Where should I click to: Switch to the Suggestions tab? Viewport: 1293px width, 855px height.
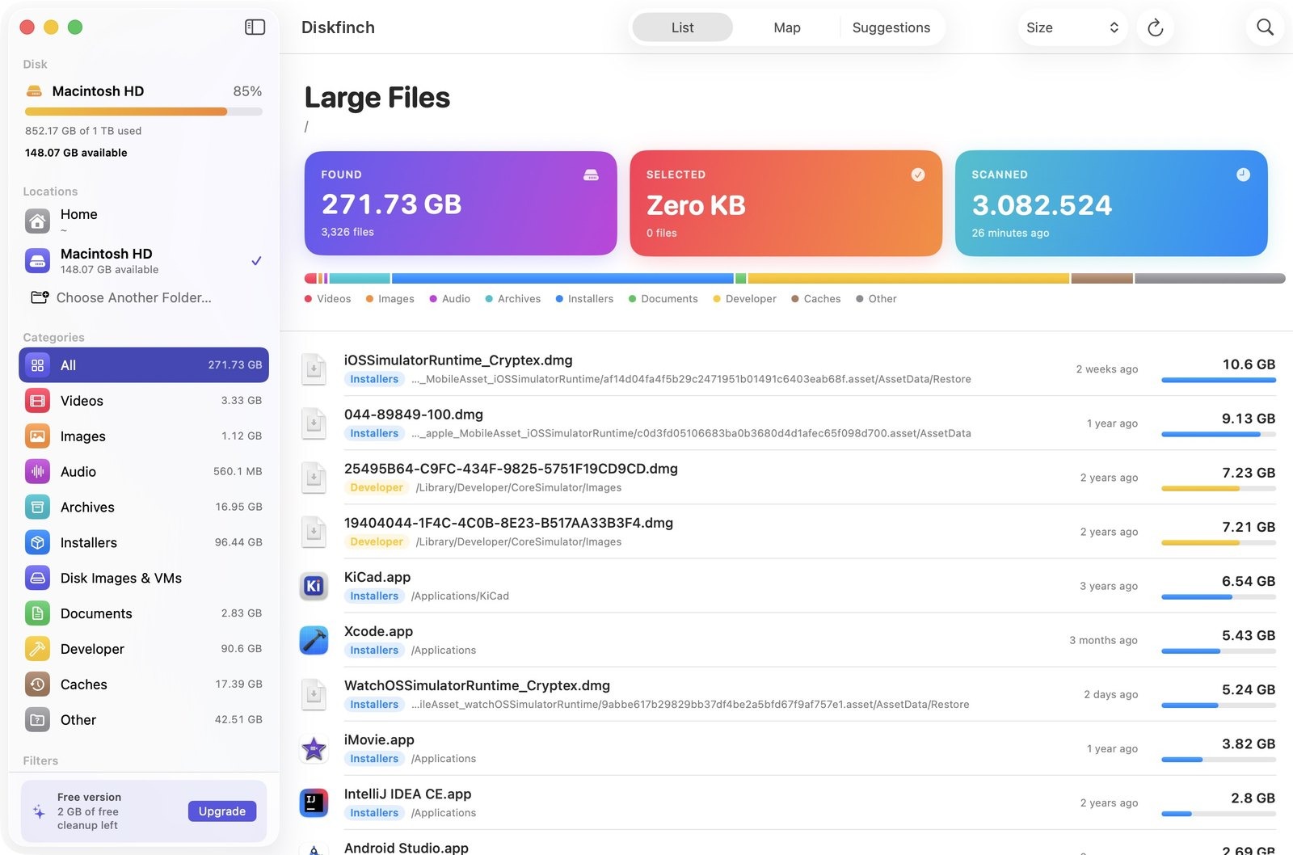(x=891, y=27)
